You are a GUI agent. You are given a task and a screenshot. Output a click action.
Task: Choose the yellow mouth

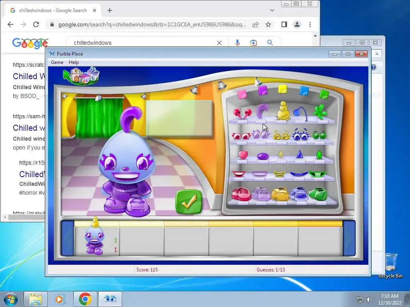tap(279, 174)
